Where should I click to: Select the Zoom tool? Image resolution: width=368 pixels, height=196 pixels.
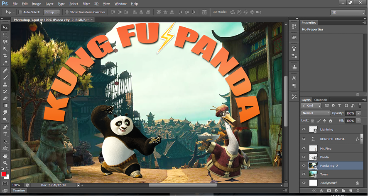click(x=5, y=163)
